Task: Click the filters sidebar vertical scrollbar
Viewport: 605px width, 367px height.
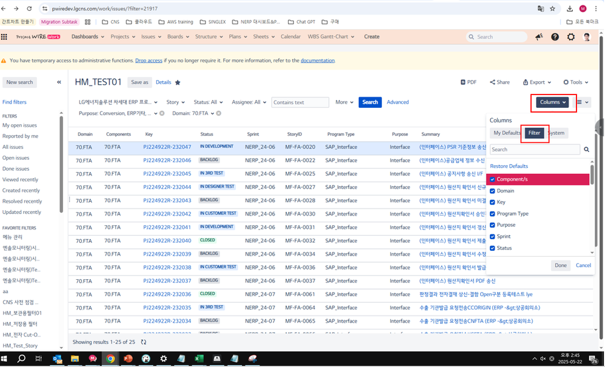Action: point(61,164)
